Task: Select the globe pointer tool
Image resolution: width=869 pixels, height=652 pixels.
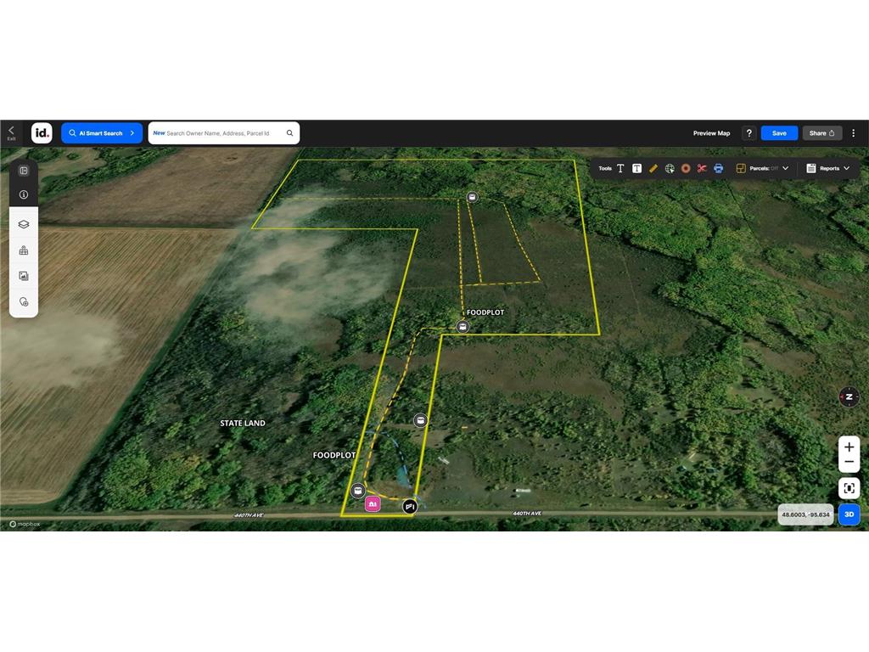Action: point(670,169)
